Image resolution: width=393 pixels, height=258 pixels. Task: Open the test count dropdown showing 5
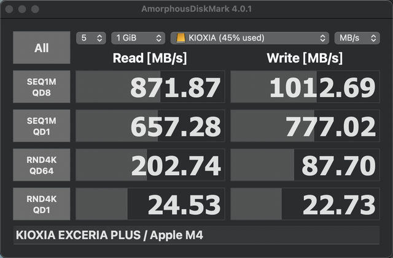pos(91,38)
